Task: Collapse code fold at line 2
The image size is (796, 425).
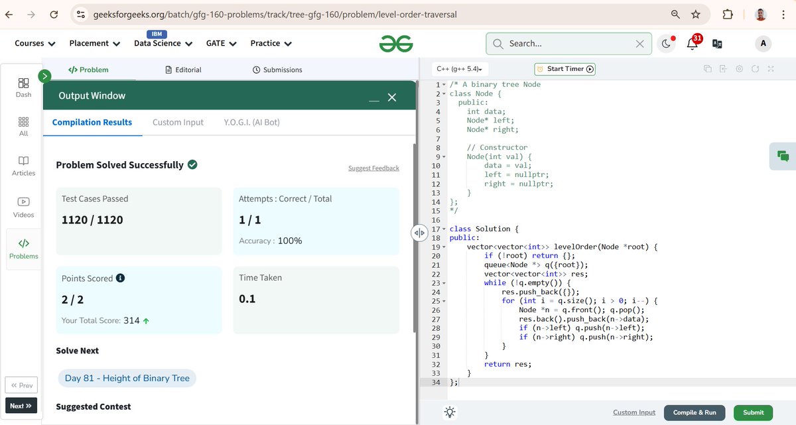Action: [444, 94]
